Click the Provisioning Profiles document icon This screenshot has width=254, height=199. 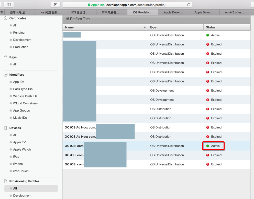(x=6, y=181)
